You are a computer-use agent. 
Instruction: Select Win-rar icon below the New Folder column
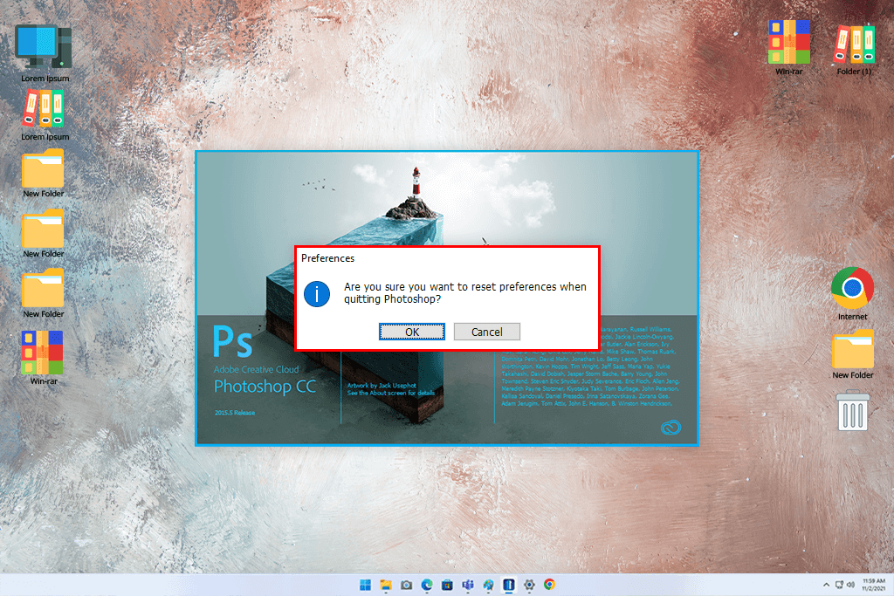44,358
